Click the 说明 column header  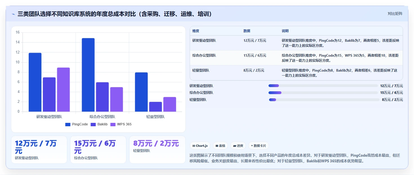(x=285, y=31)
